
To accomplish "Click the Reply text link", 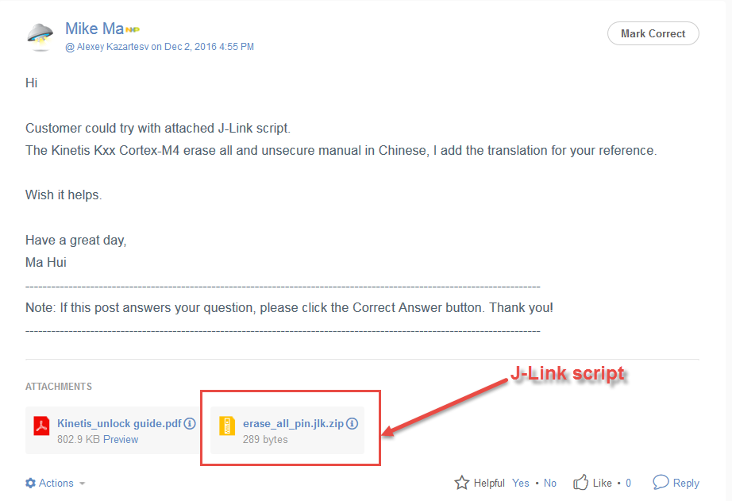I will [686, 483].
